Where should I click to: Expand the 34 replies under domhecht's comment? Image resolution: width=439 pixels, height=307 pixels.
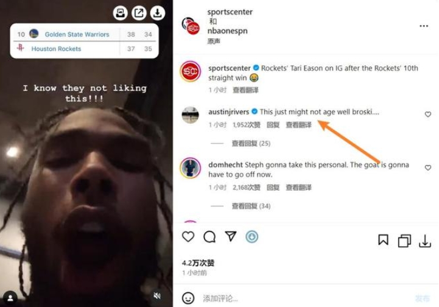(251, 206)
